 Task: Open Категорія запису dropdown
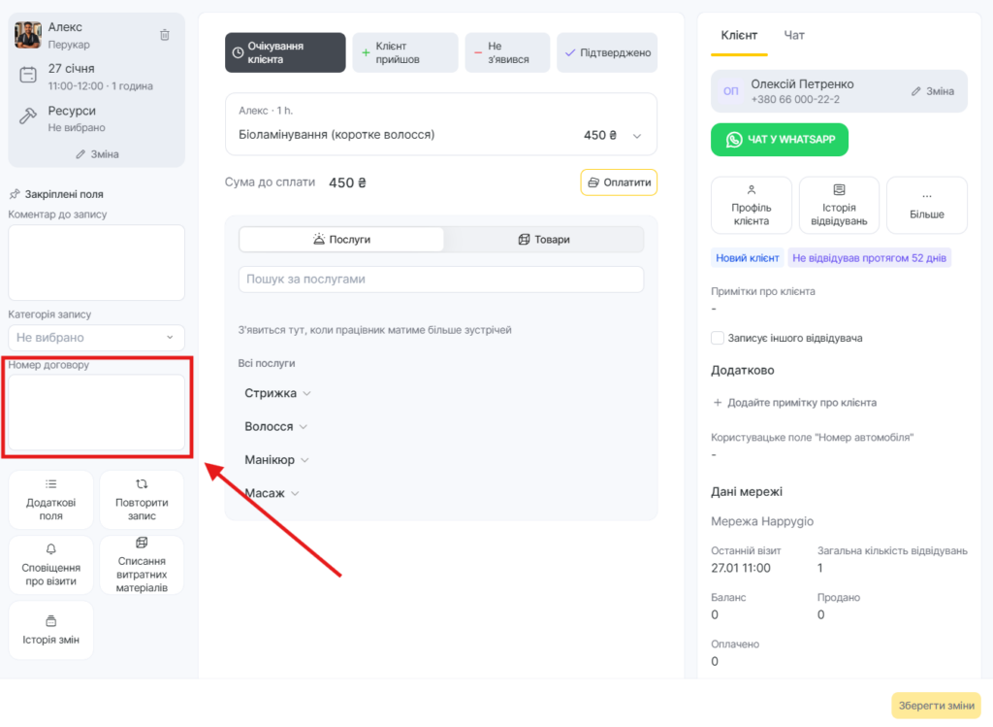click(96, 338)
